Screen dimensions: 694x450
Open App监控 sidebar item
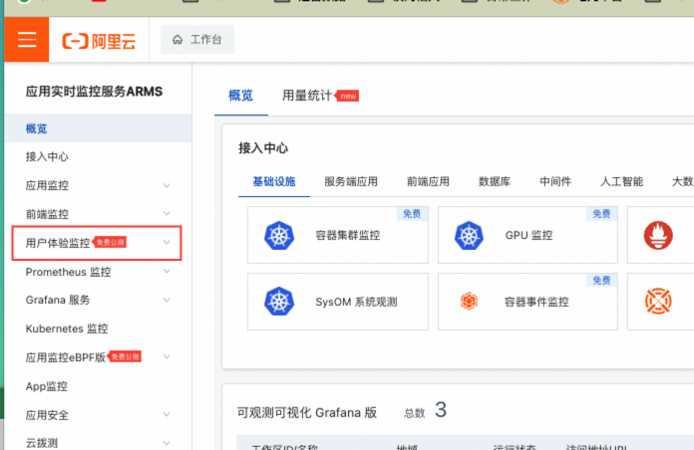pos(47,386)
